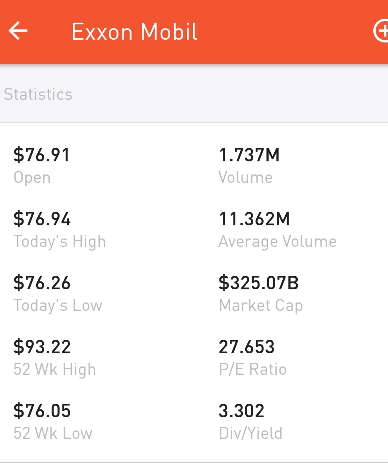Select the 27.653 P/E Ratio value
The width and height of the screenshot is (388, 463).
pyautogui.click(x=246, y=347)
